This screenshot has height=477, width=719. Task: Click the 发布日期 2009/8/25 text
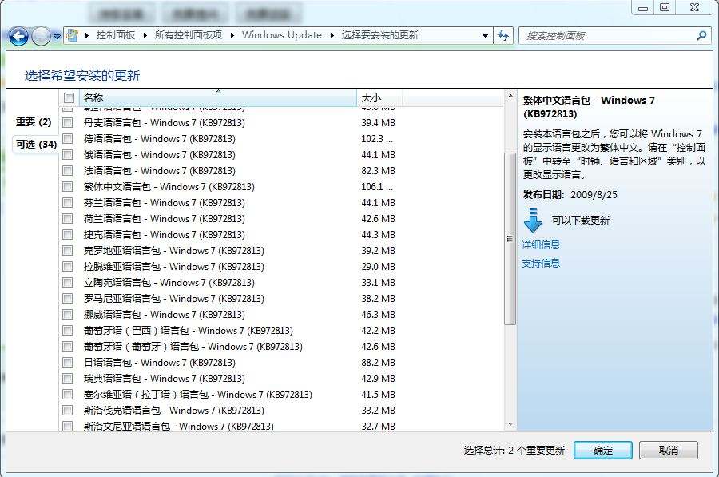tap(570, 194)
